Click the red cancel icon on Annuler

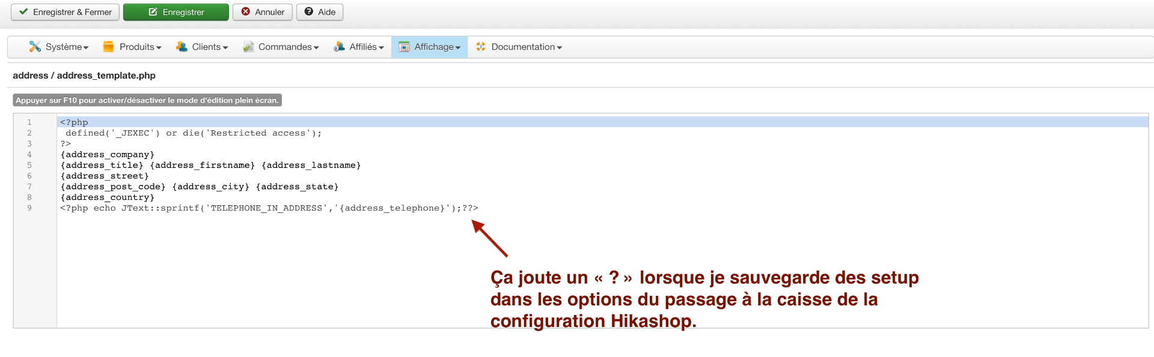pyautogui.click(x=246, y=11)
